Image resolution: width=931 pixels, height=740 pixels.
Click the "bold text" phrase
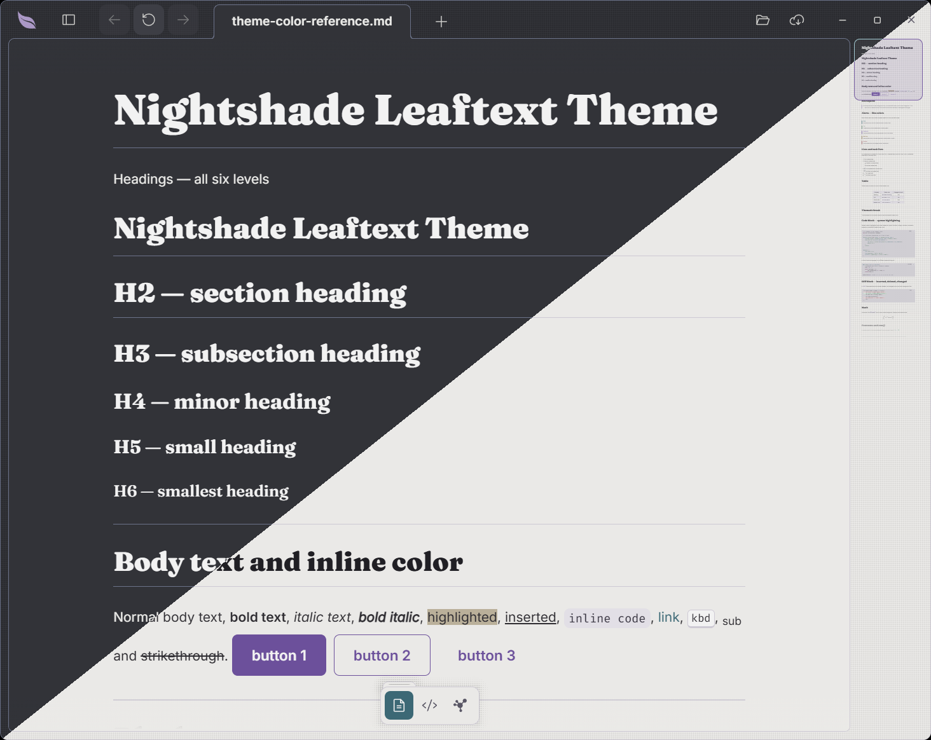click(x=258, y=617)
